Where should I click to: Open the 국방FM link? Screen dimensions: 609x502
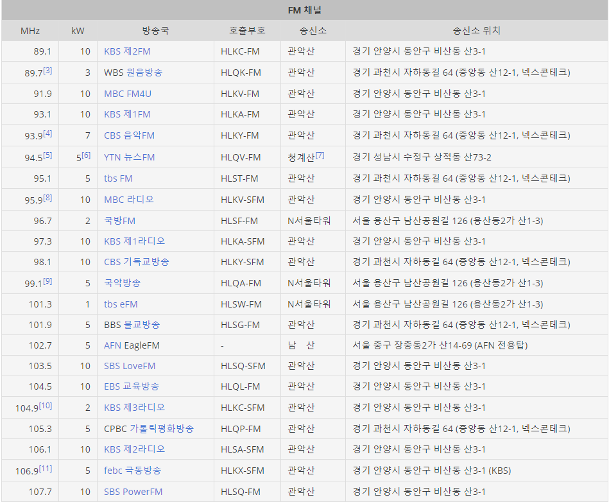pyautogui.click(x=119, y=221)
